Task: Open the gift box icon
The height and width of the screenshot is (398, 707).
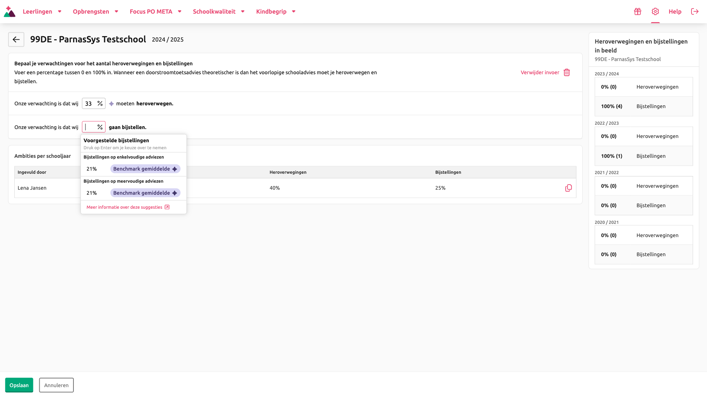Action: (x=637, y=12)
